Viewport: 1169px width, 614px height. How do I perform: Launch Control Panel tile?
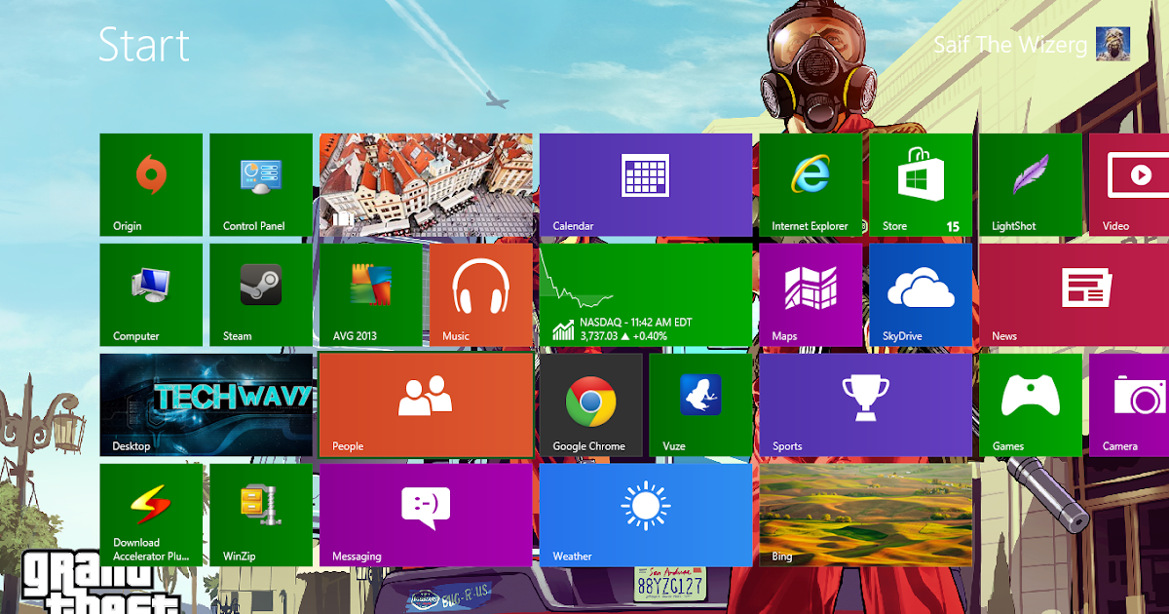click(261, 185)
